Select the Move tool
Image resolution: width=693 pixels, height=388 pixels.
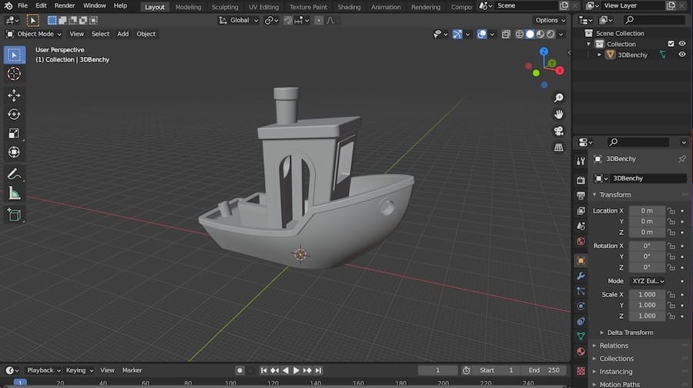(x=14, y=95)
